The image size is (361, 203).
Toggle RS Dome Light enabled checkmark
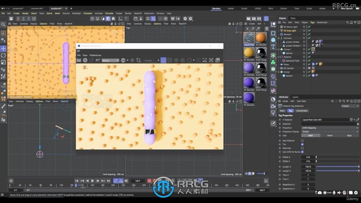tap(309, 27)
